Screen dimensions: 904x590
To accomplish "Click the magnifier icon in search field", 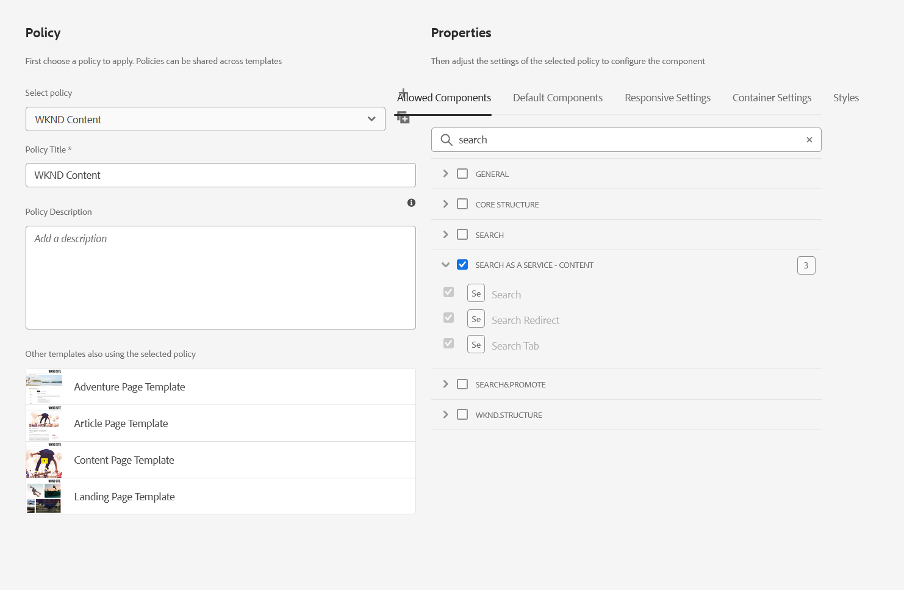I will (x=447, y=140).
